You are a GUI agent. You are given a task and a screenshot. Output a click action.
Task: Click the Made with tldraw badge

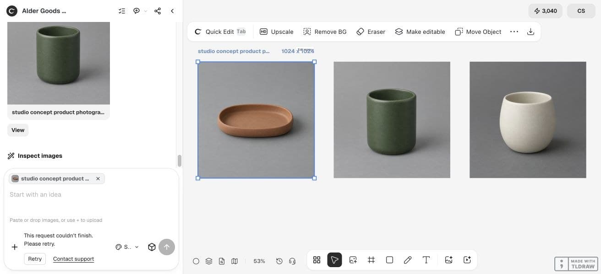click(576, 264)
